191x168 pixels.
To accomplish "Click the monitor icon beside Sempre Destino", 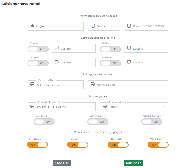I will (56, 48).
